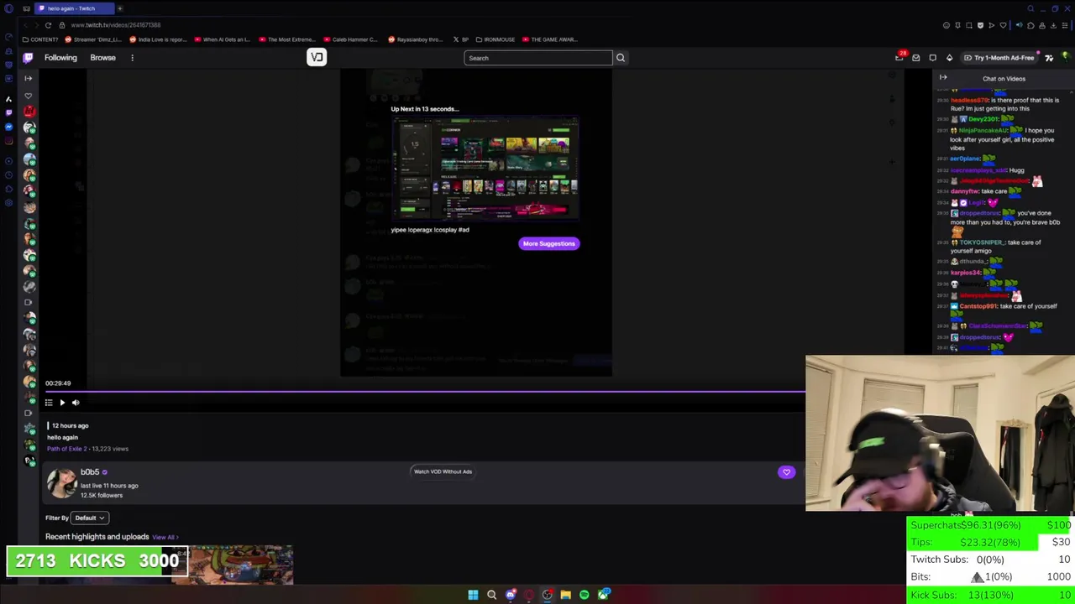Open the Browse page
This screenshot has width=1075, height=604.
(x=102, y=58)
